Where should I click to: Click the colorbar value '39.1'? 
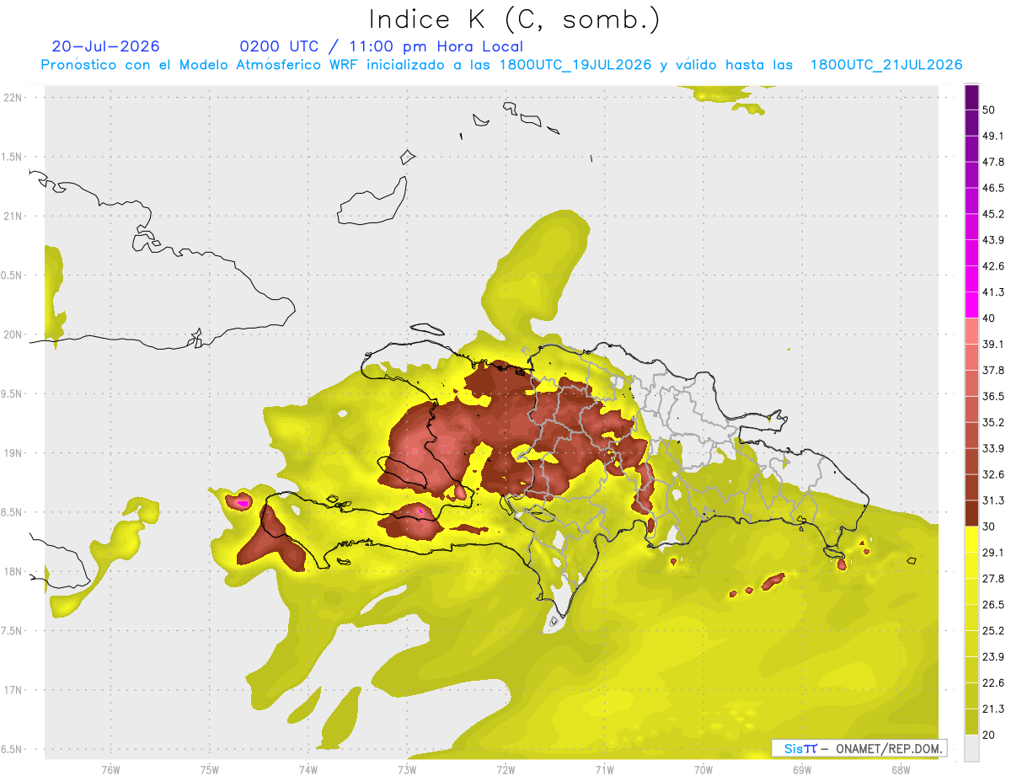tap(992, 344)
